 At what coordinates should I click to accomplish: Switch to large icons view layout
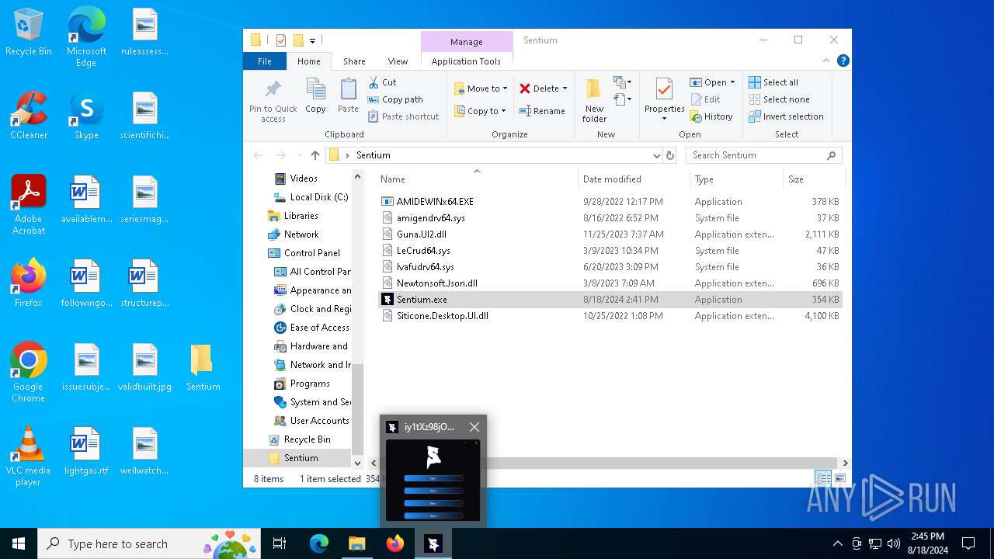click(x=839, y=478)
